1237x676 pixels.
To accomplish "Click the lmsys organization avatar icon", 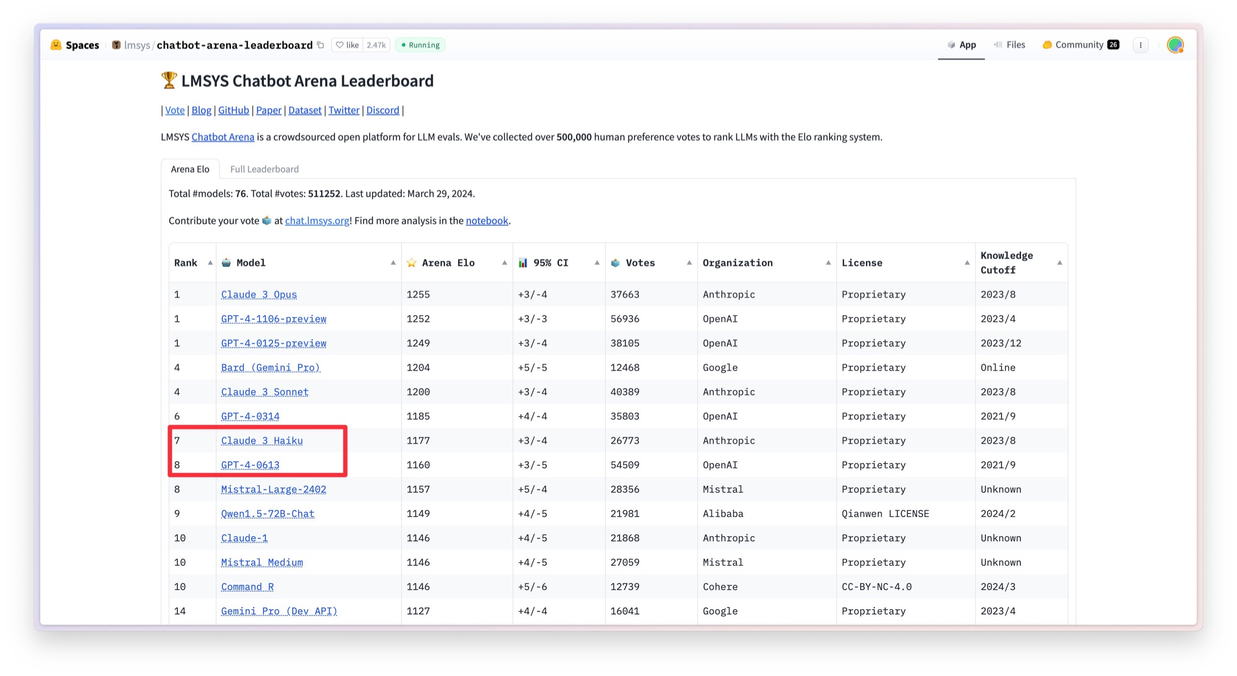I will pos(116,45).
